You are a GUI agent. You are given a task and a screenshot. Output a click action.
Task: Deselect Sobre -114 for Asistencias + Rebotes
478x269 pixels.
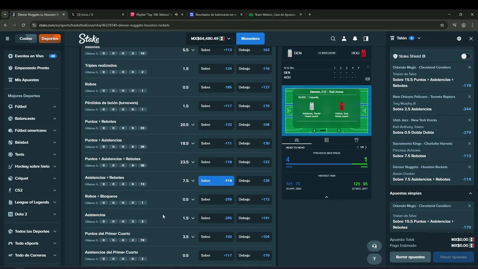point(216,180)
